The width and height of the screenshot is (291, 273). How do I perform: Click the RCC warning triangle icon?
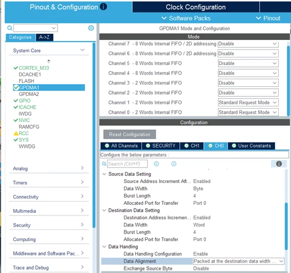16,133
